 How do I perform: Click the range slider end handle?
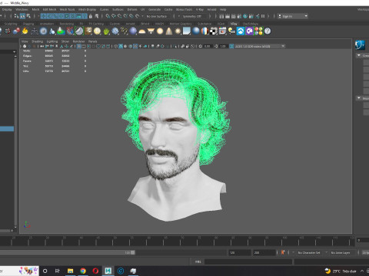point(133,252)
